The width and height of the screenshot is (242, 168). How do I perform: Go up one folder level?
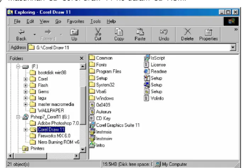tap(74, 35)
